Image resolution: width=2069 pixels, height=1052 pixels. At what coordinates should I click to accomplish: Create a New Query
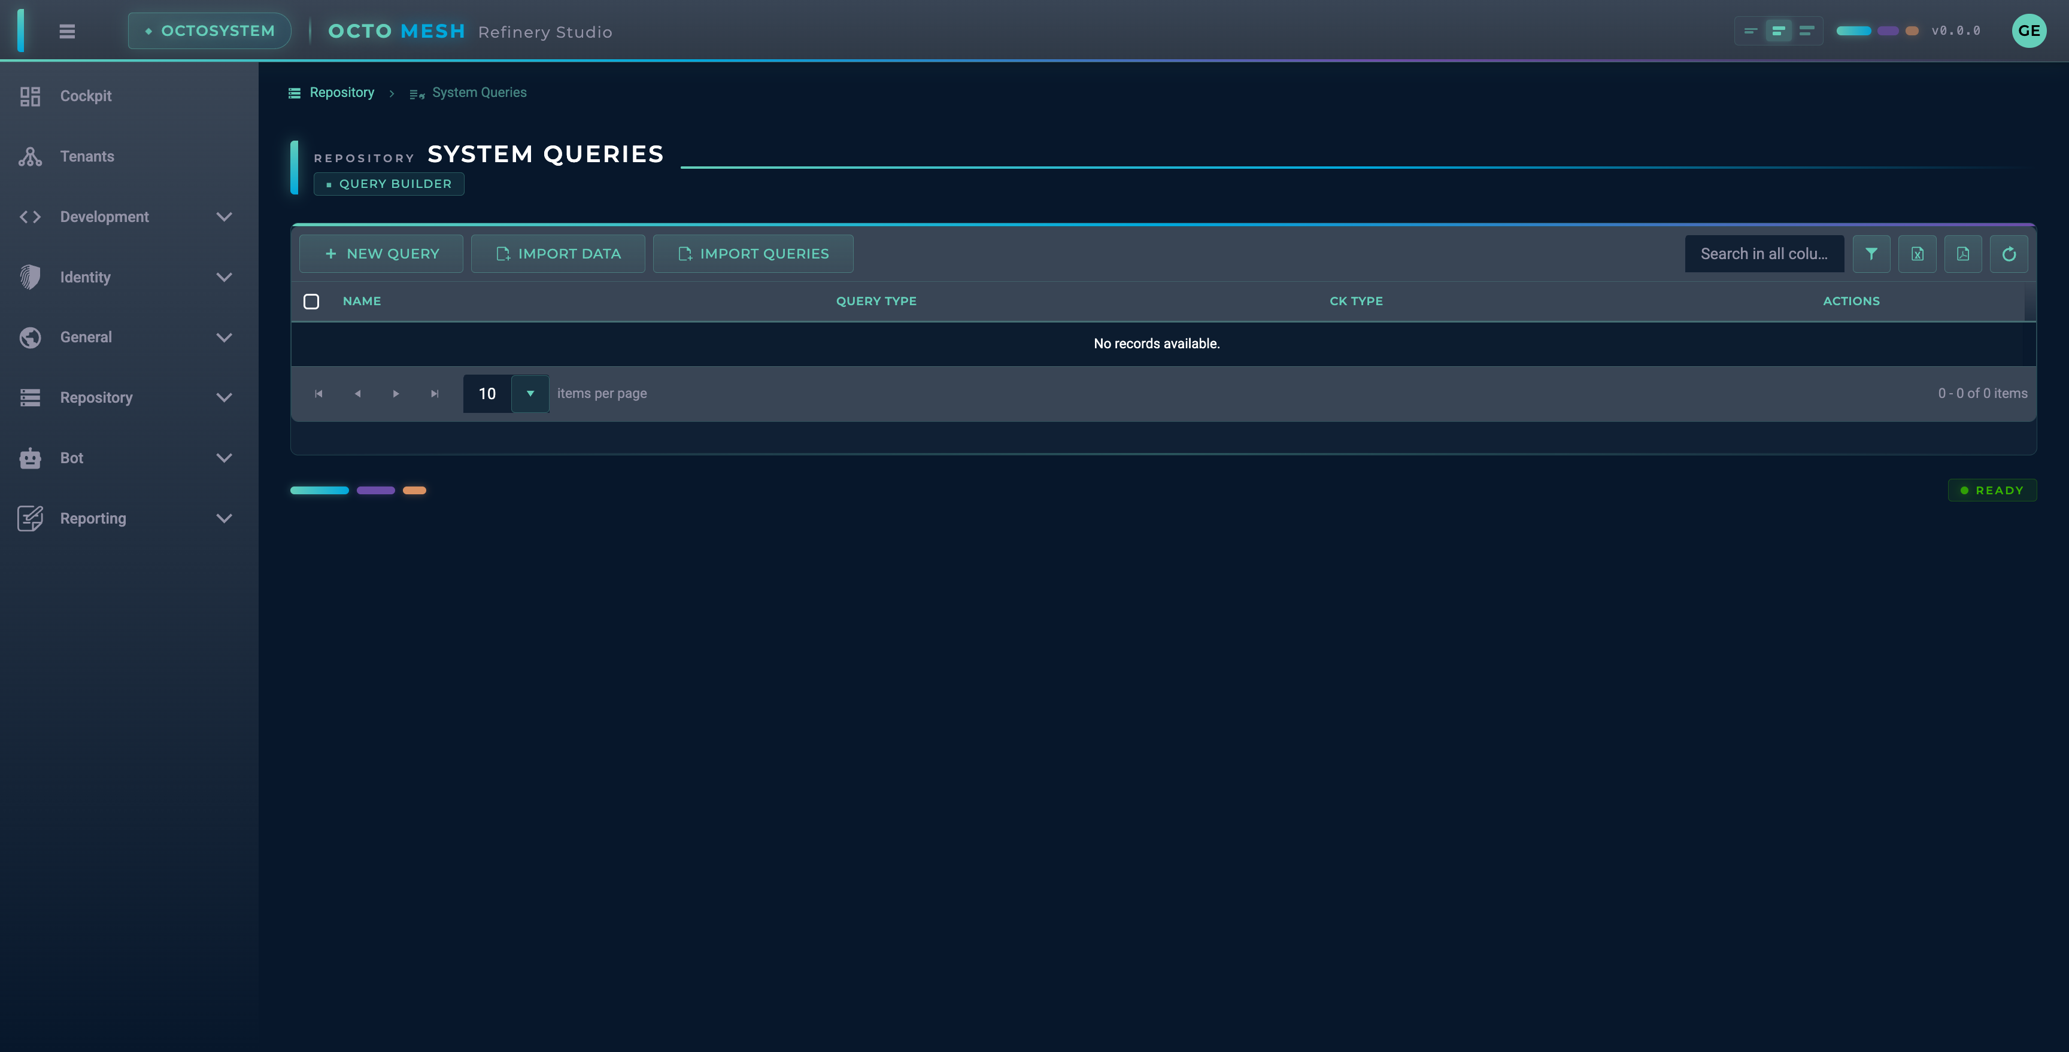point(381,253)
